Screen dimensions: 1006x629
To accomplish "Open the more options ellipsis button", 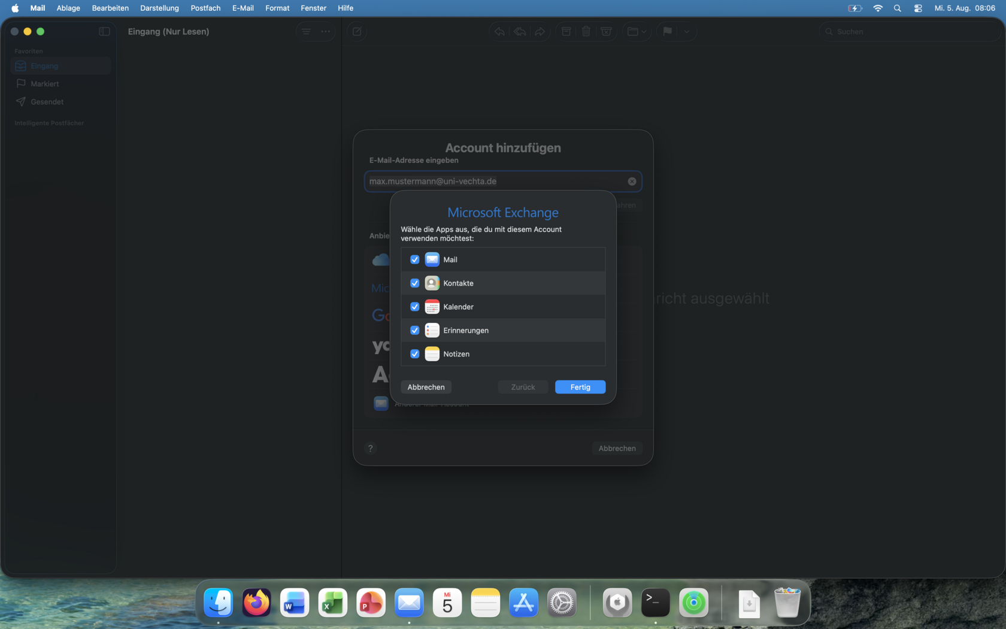I will (x=326, y=31).
